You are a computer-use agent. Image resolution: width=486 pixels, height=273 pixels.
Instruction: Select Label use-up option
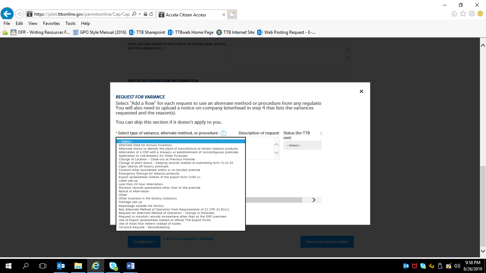coord(181,181)
